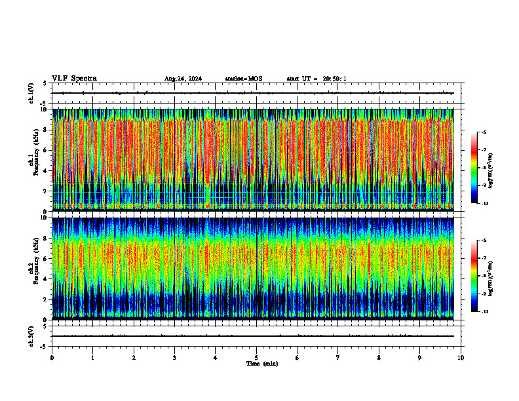
Task: Click the "station=MOS" header label
Action: tap(244, 79)
